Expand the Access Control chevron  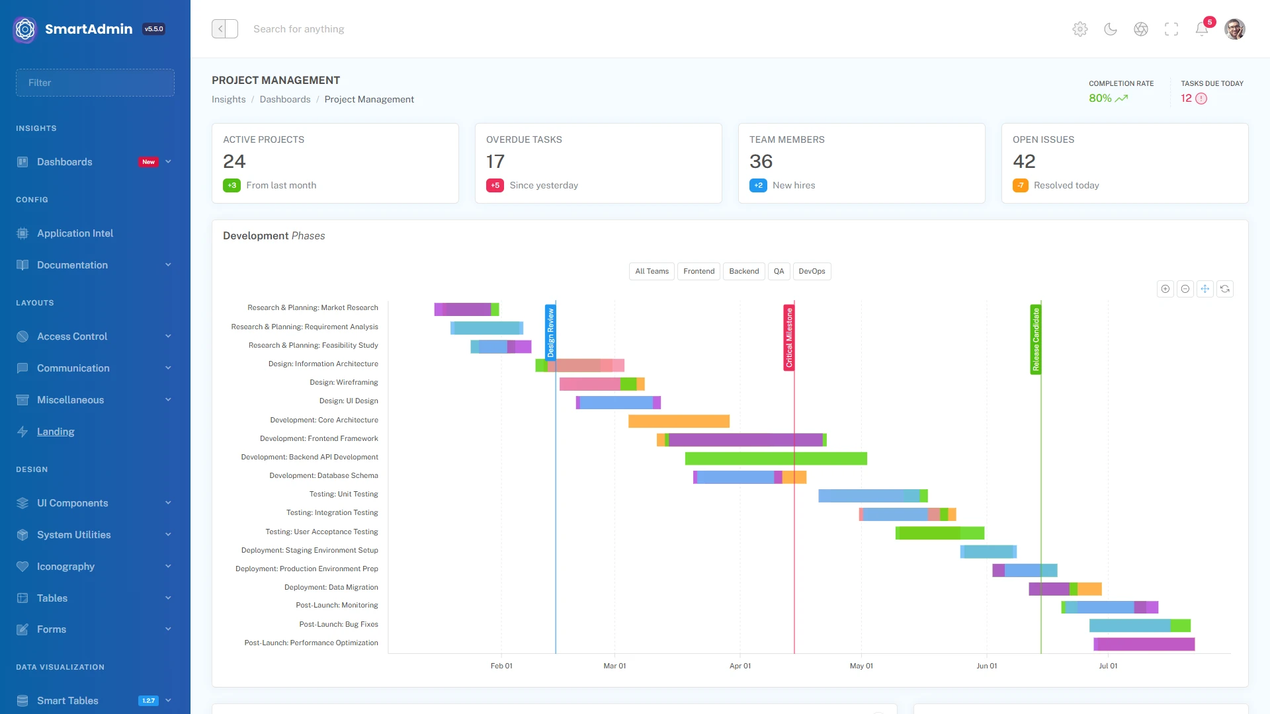click(168, 337)
